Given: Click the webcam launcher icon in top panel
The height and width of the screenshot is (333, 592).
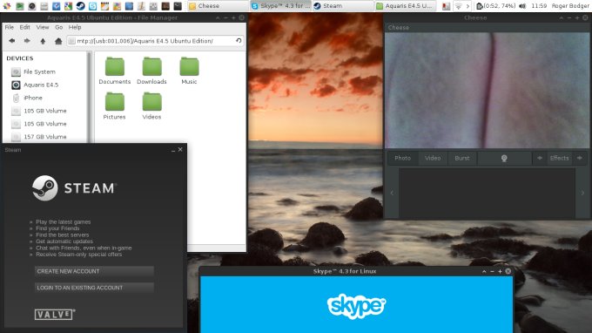Looking at the screenshot, I should tap(32, 6).
